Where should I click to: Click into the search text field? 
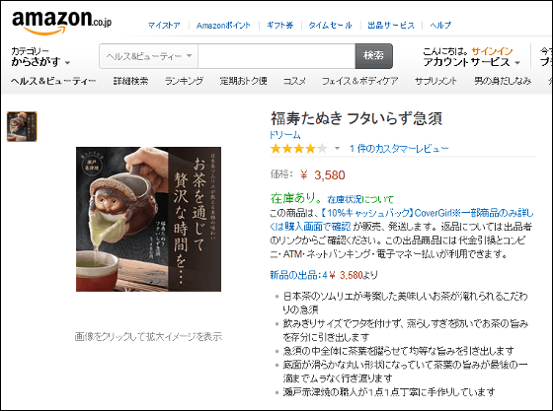276,56
